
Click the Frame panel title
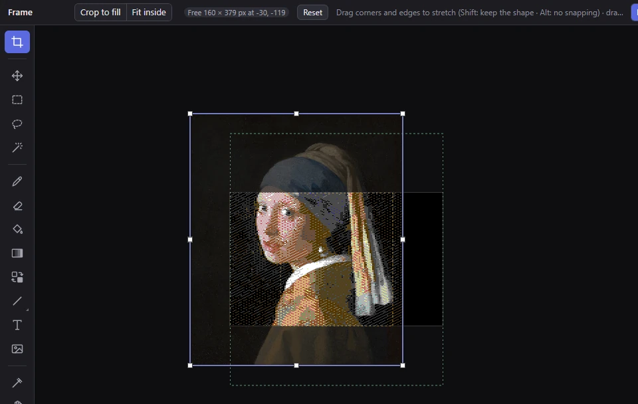[21, 12]
